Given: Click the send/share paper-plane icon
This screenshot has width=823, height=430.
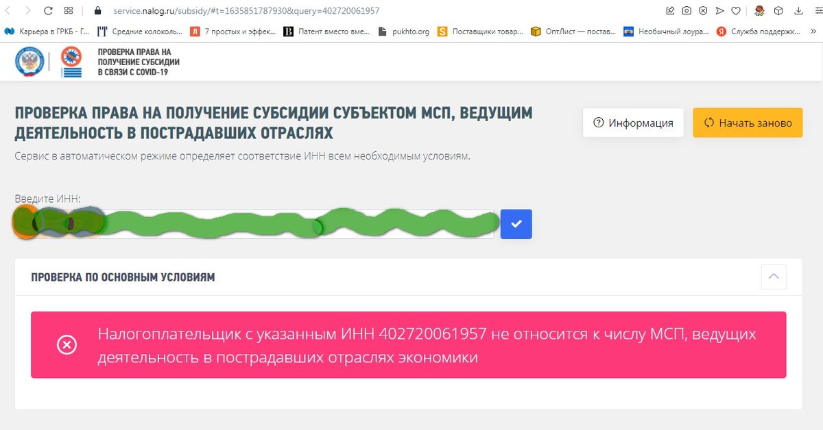Looking at the screenshot, I should [x=720, y=10].
